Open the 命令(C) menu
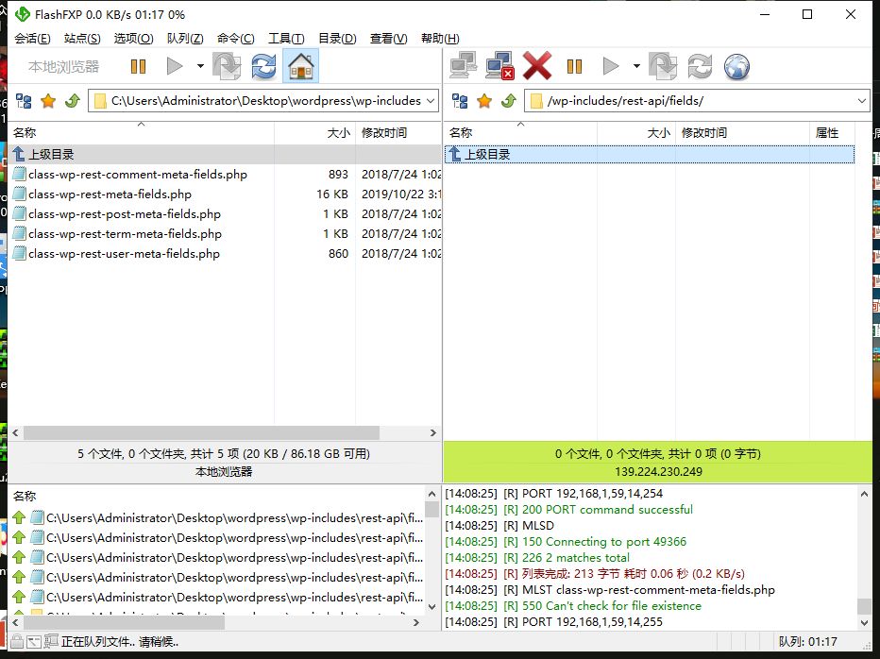880x659 pixels. pos(236,38)
